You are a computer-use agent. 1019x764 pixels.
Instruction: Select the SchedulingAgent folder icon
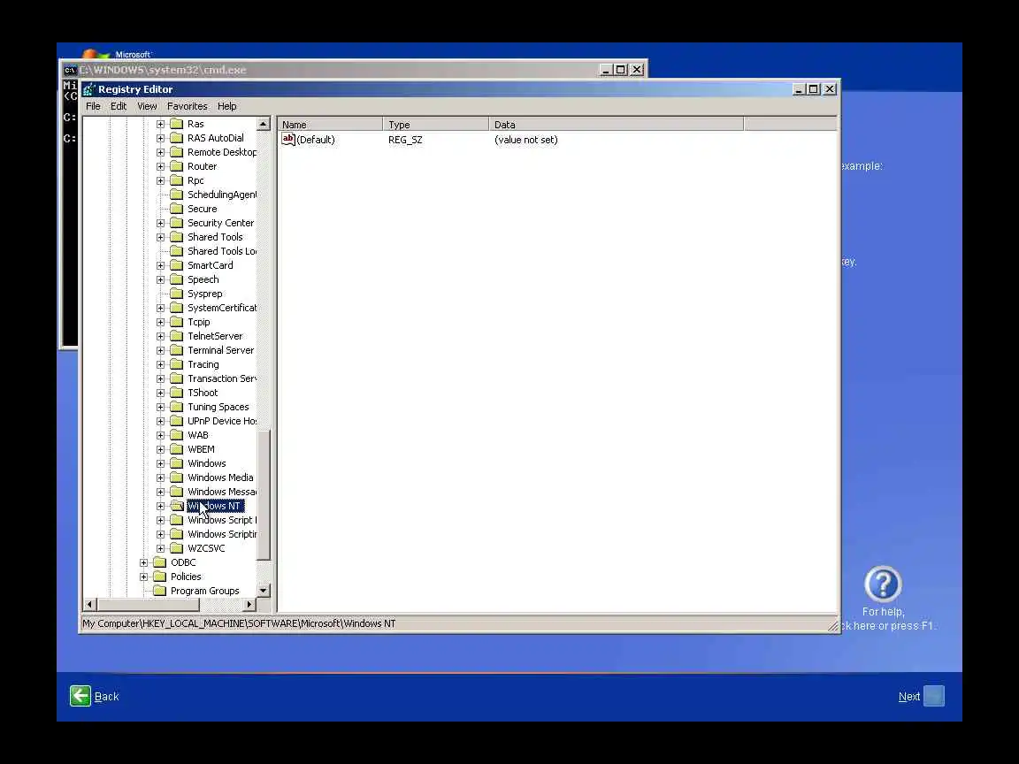click(177, 195)
